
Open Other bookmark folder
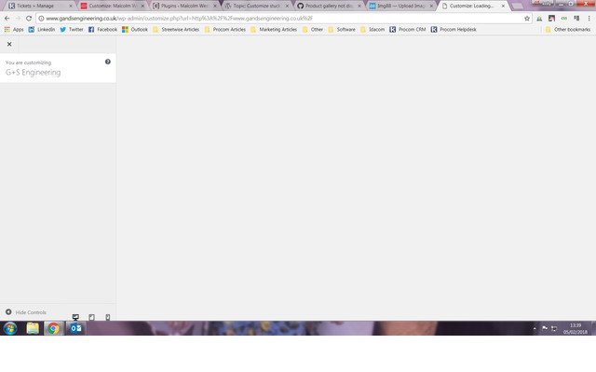point(313,29)
